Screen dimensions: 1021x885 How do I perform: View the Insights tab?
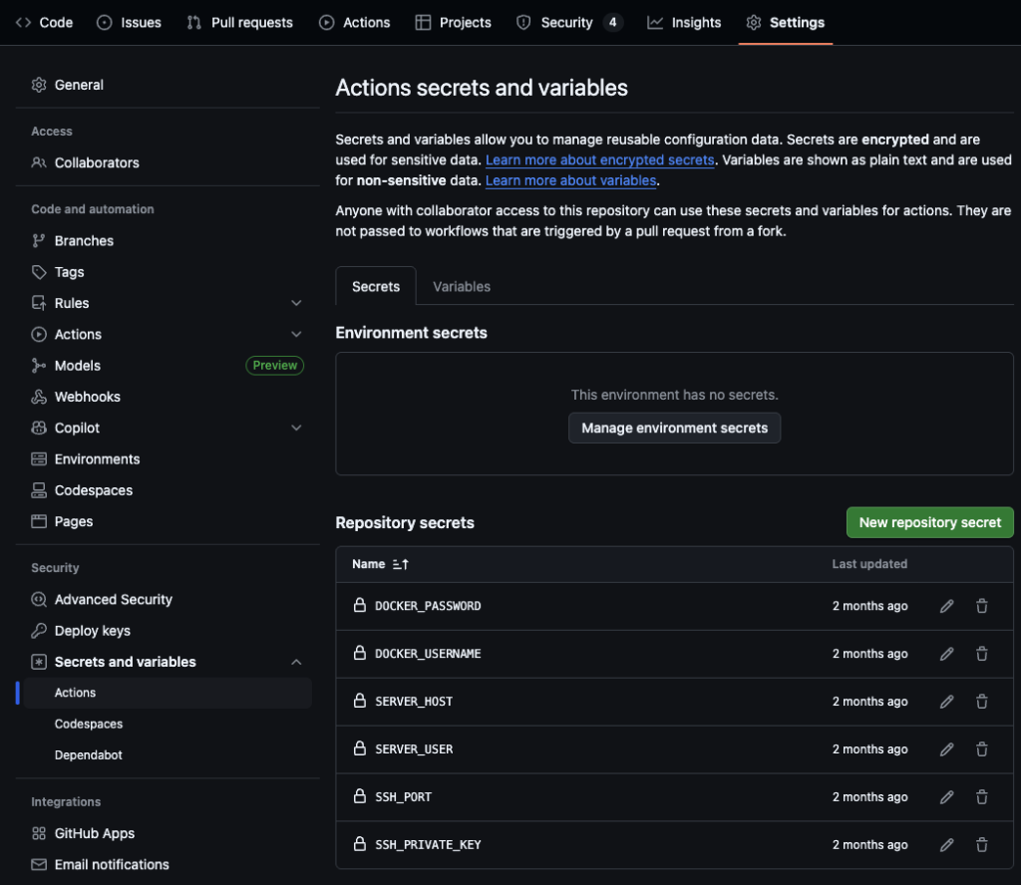(684, 23)
